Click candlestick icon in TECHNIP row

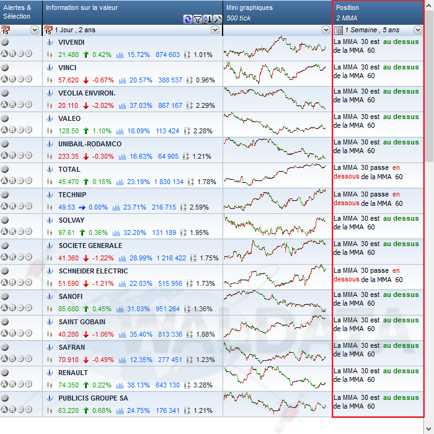coord(50,207)
